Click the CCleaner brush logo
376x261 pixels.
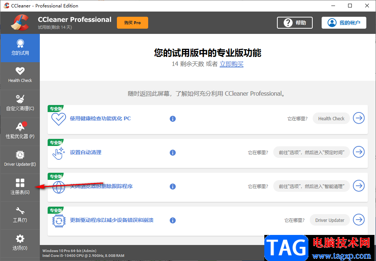19,22
